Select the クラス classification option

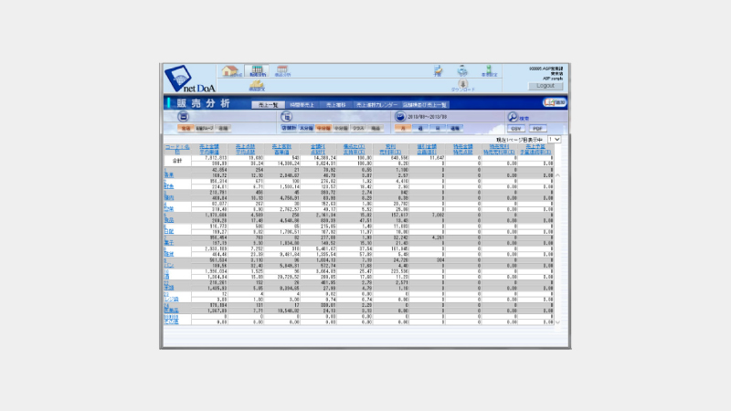[x=357, y=128]
